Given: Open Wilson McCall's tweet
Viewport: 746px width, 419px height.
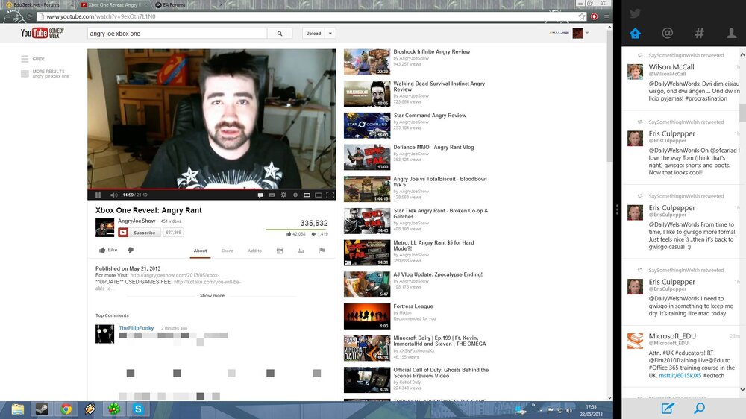Looking at the screenshot, I should [x=683, y=77].
